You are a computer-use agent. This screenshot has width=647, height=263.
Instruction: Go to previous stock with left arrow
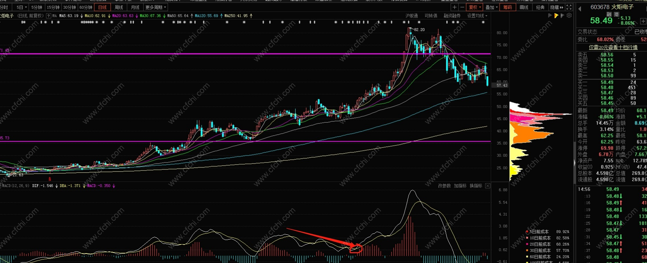[580, 8]
